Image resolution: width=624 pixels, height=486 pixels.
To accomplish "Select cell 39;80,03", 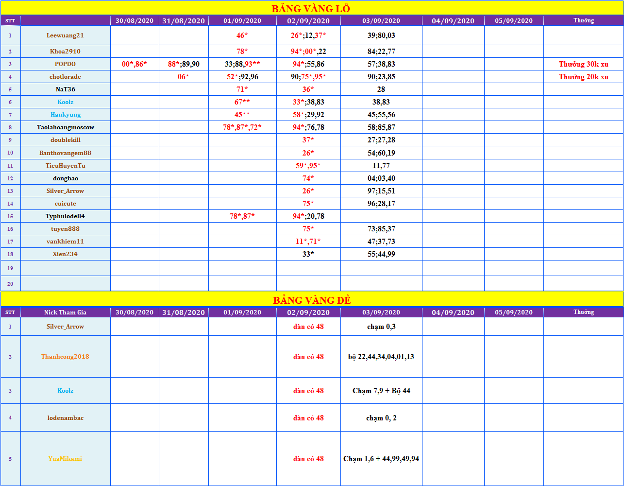I will (381, 35).
